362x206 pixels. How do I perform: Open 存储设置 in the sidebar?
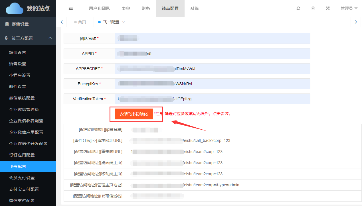pyautogui.click(x=20, y=24)
